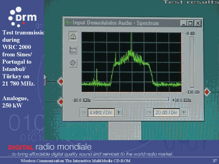Click the vertical dB level slider
The height and width of the screenshot is (164, 219).
point(192,62)
